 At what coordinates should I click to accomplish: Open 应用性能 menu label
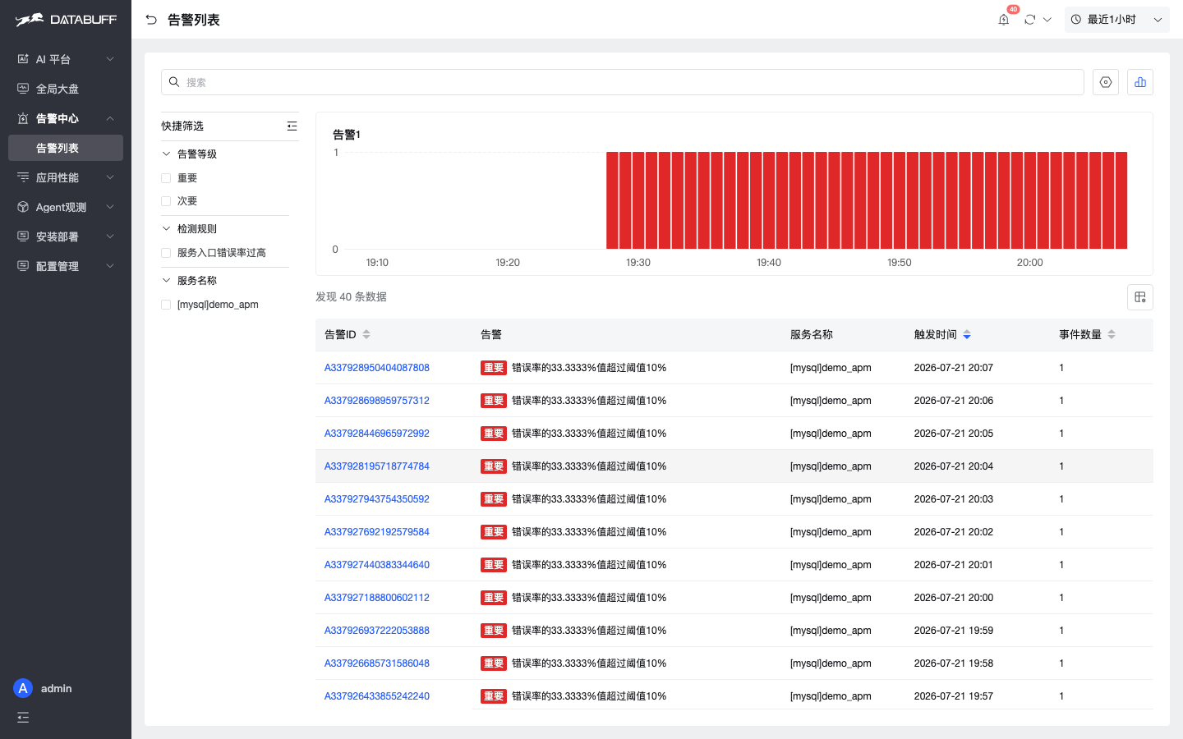click(58, 177)
